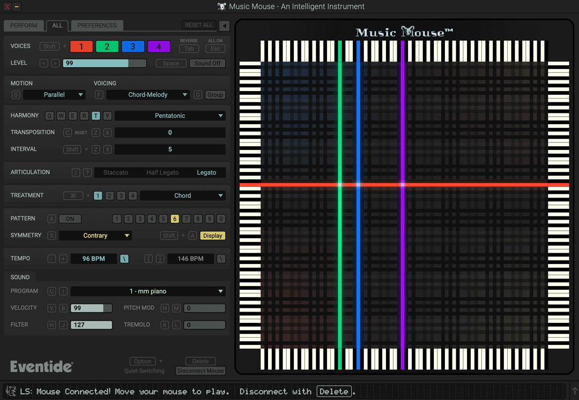Click the Disconnect Mouse button
Screen dimensions: 579x400
[201, 371]
